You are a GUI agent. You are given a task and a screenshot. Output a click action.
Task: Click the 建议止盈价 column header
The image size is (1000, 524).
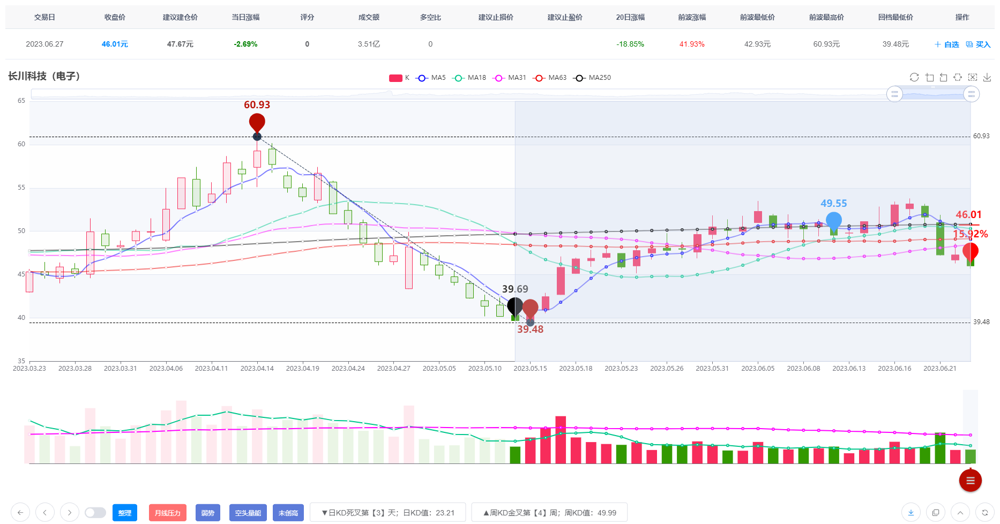point(565,17)
